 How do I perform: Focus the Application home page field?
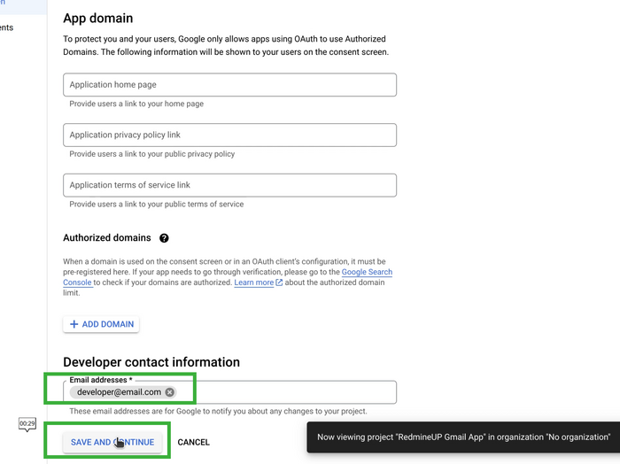click(229, 85)
